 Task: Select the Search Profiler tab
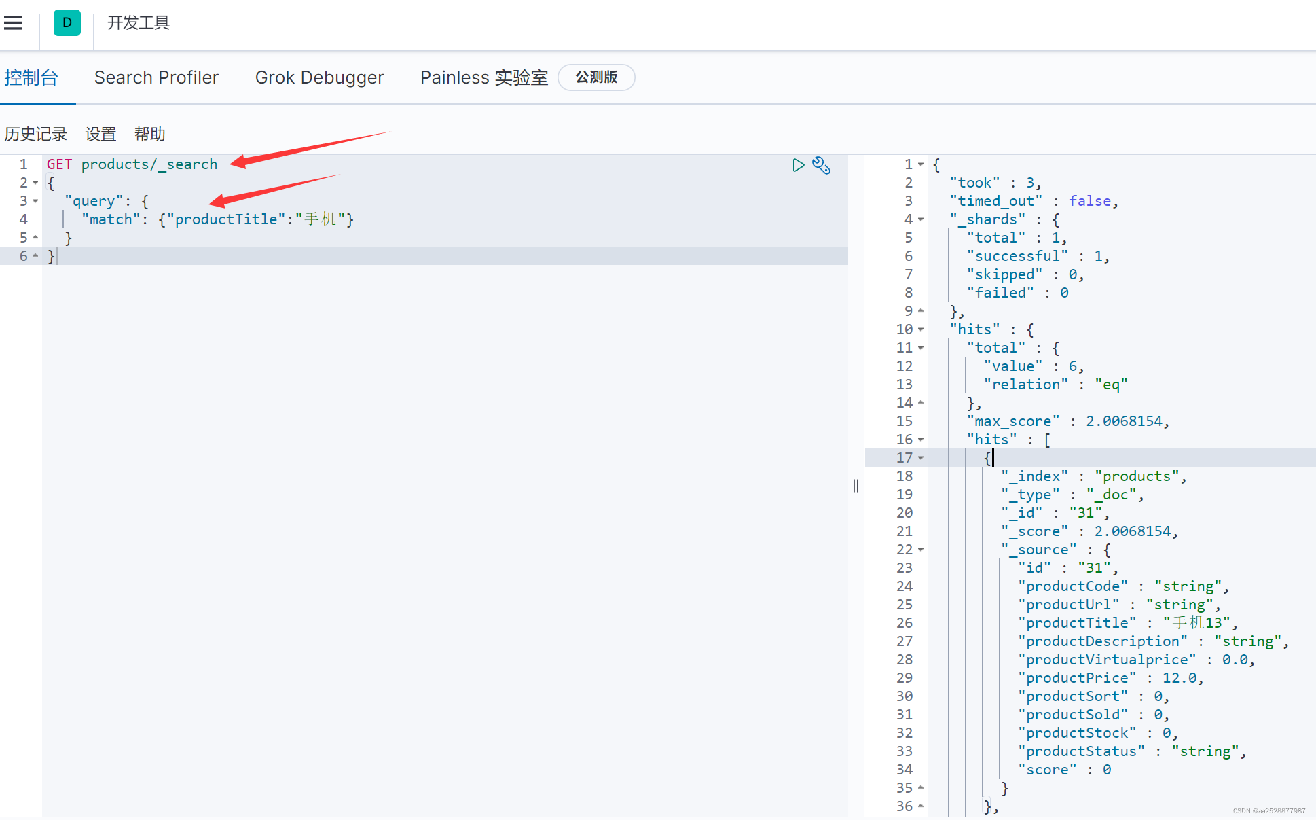coord(157,77)
